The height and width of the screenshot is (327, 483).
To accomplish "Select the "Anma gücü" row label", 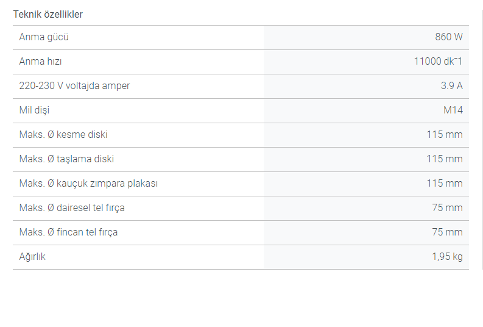I will click(44, 37).
